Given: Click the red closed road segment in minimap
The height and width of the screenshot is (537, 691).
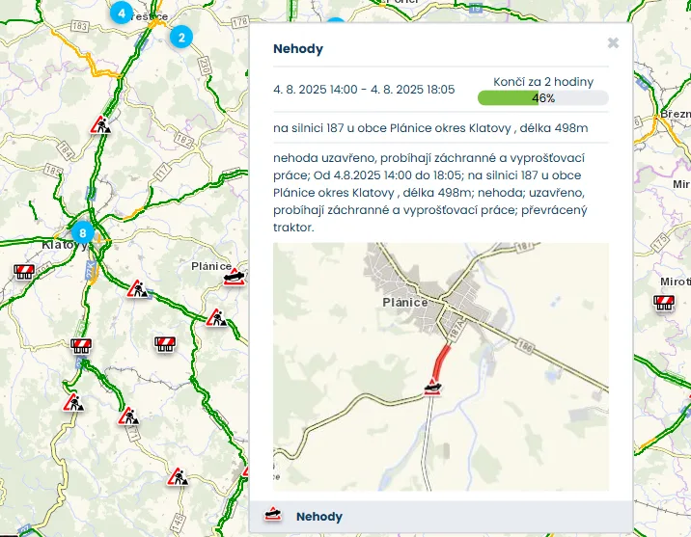Looking at the screenshot, I should click(x=442, y=362).
